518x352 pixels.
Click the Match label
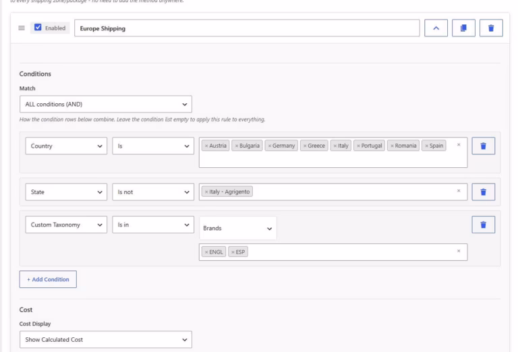(27, 88)
